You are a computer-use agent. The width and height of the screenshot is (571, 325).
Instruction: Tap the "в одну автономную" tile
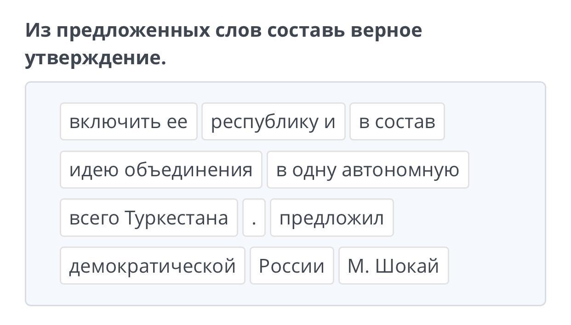(367, 170)
